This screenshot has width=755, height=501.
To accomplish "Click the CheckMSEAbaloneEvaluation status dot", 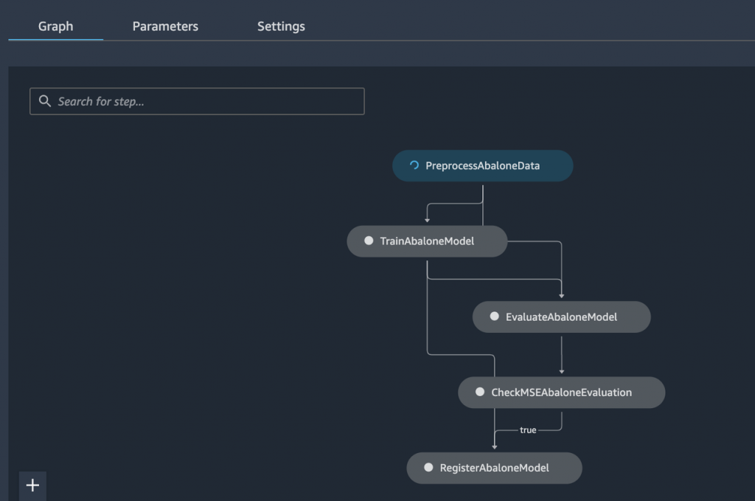I will pos(480,393).
